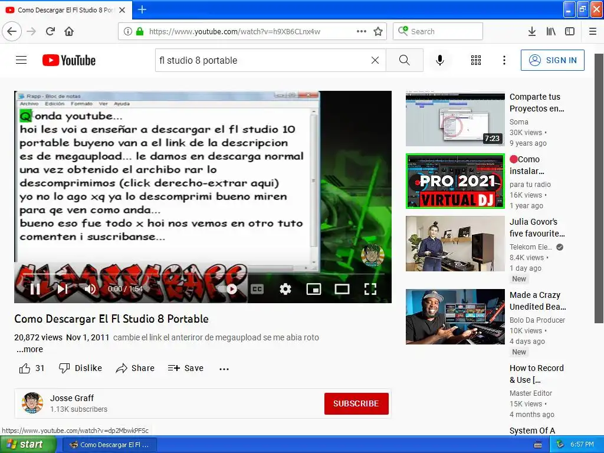Screen dimensions: 604x453
Task: Toggle theater mode
Action: [x=342, y=289]
